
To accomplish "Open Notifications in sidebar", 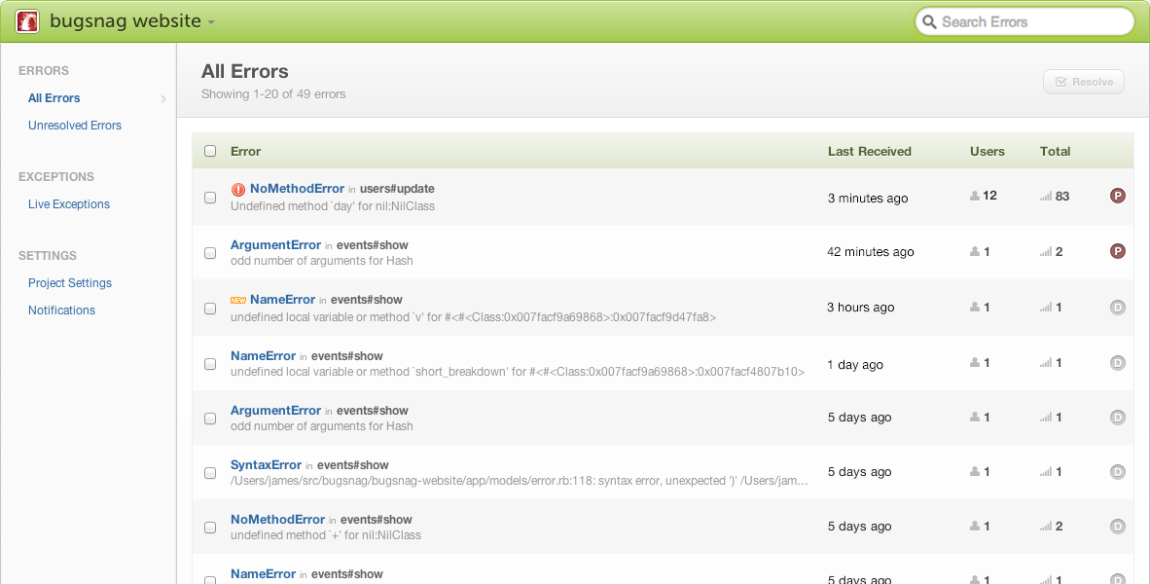I will point(61,310).
